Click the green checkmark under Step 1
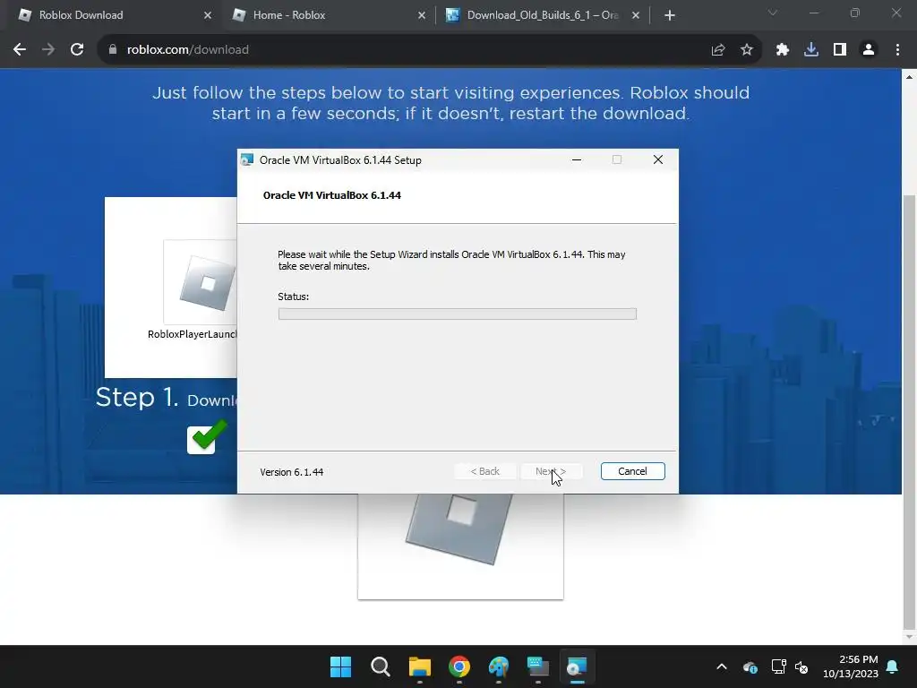Viewport: 917px width, 688px height. 207,436
